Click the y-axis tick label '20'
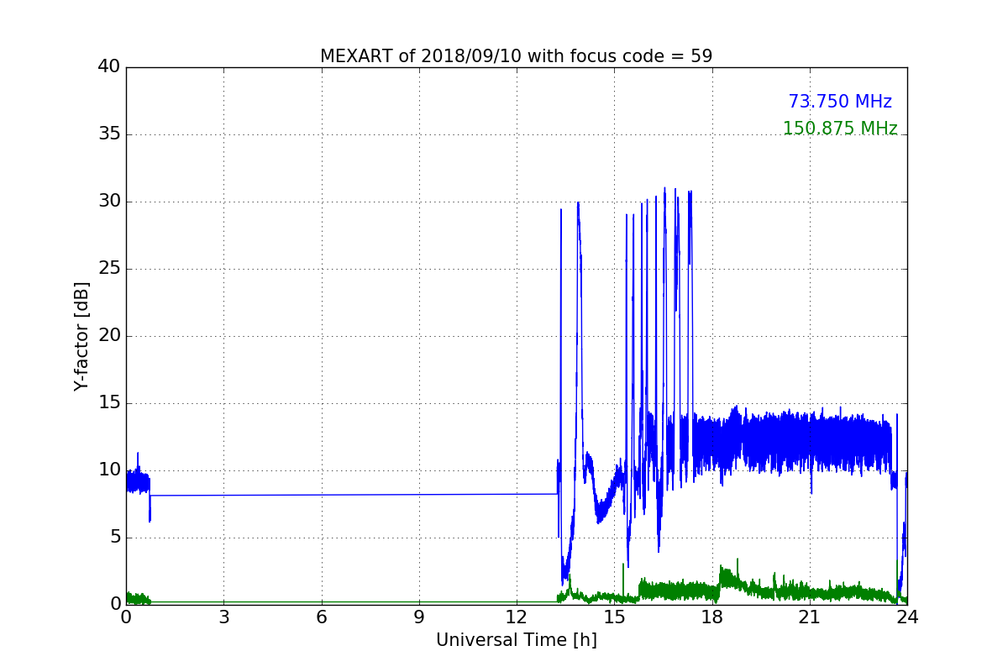Image resolution: width=1008 pixels, height=672 pixels. click(x=109, y=336)
